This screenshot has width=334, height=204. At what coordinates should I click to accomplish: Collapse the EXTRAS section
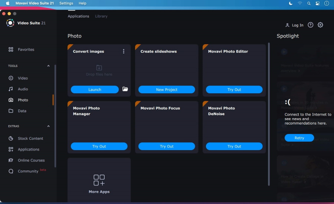point(48,126)
